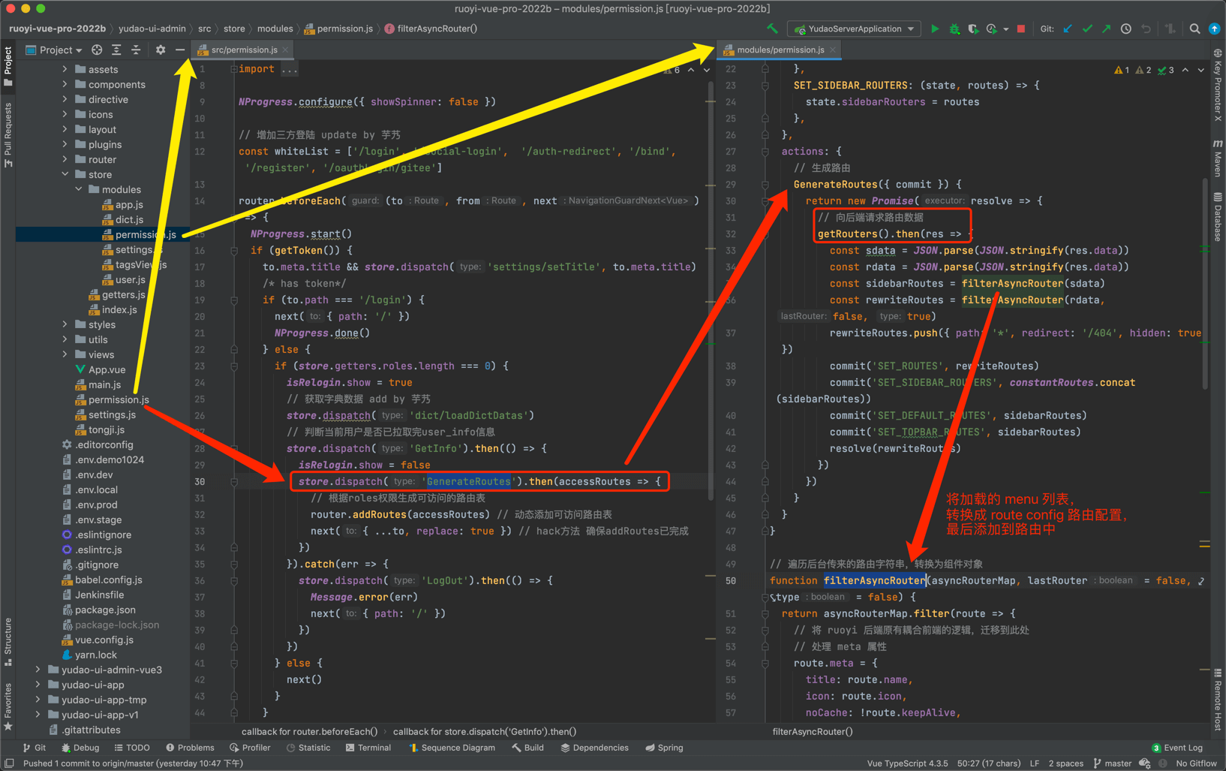The image size is (1226, 771).
Task: Click the Build project hammer icon
Action: (x=772, y=29)
